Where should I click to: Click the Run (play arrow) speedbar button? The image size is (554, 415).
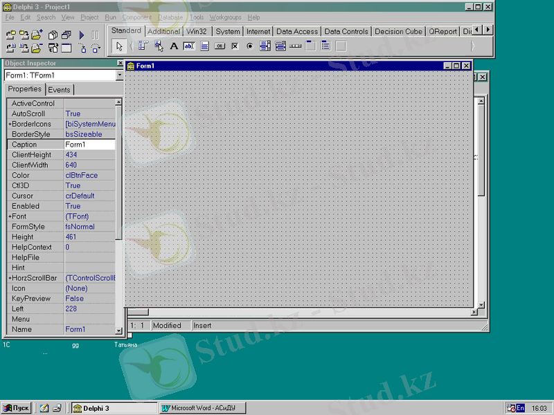tap(82, 35)
